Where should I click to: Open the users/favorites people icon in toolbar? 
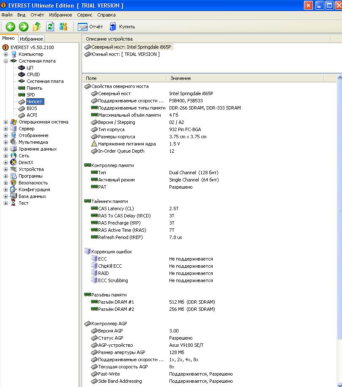(63, 27)
